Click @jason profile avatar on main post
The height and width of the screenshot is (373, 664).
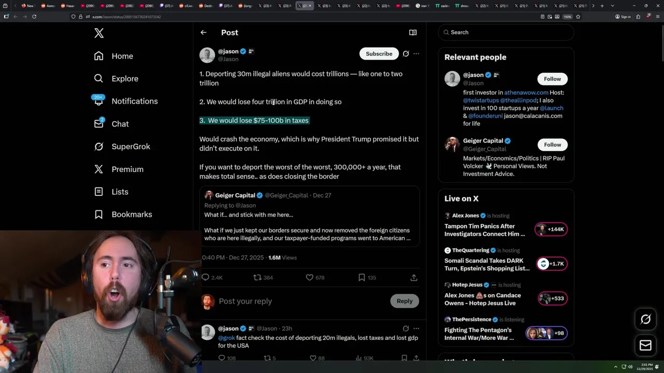pyautogui.click(x=207, y=55)
